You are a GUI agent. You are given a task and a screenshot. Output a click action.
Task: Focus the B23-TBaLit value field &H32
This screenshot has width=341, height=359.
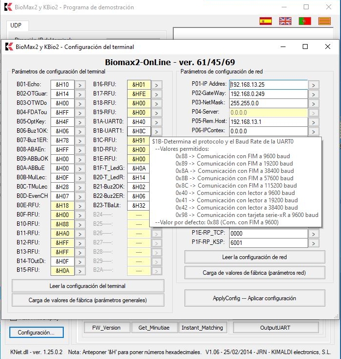(138, 206)
